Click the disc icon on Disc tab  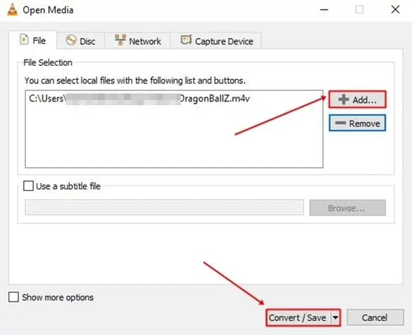point(71,41)
